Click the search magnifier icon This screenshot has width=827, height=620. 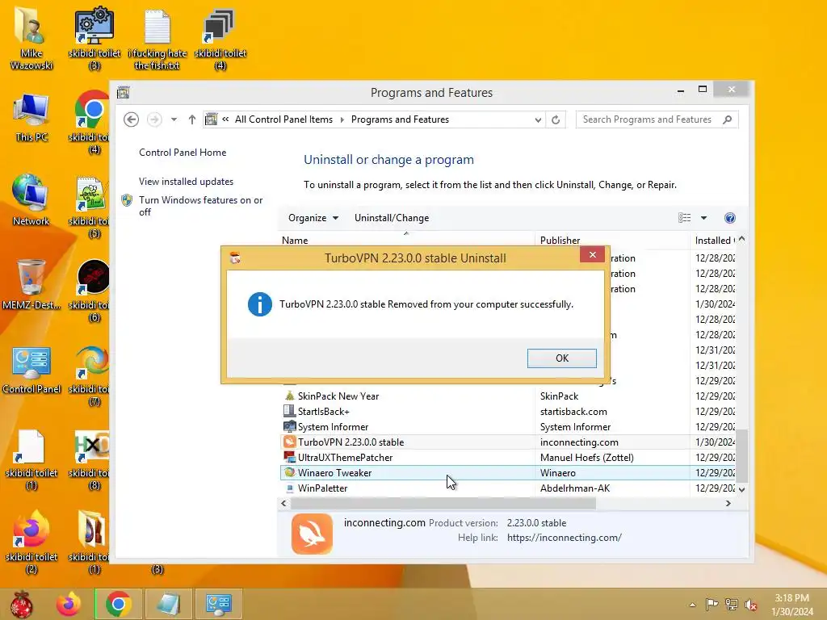[x=728, y=119]
